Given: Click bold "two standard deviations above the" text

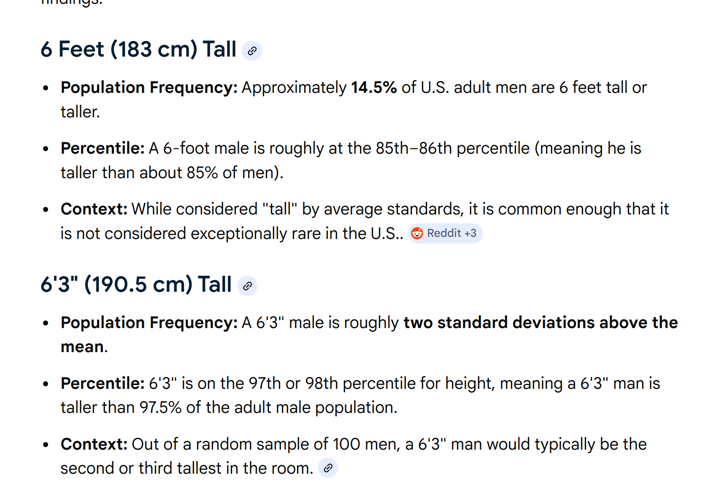Looking at the screenshot, I should pyautogui.click(x=540, y=323).
